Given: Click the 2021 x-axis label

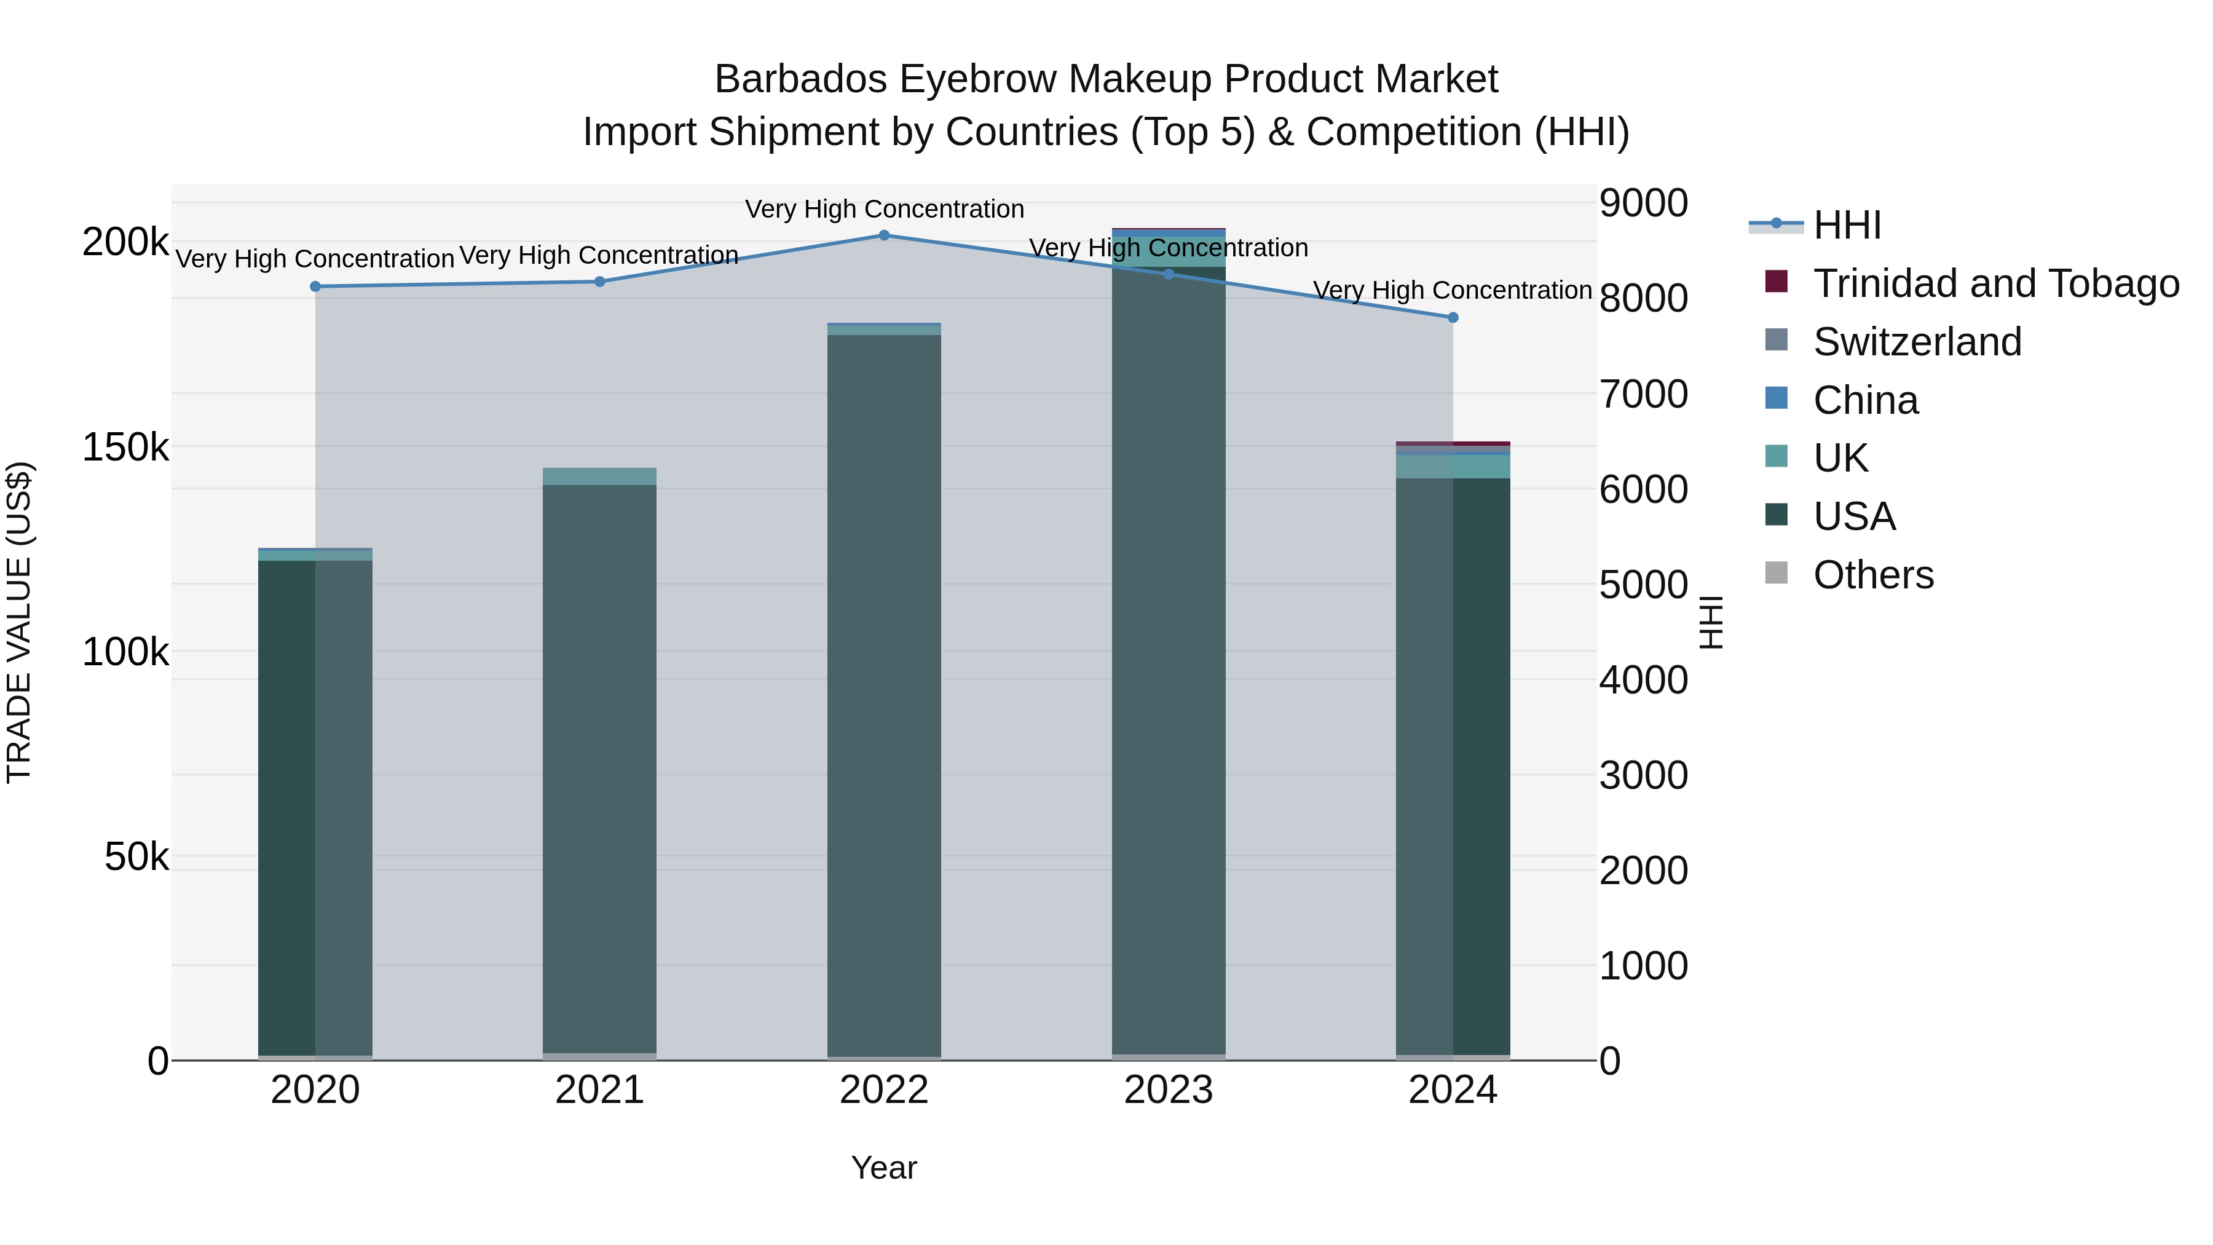Looking at the screenshot, I should (x=599, y=1090).
